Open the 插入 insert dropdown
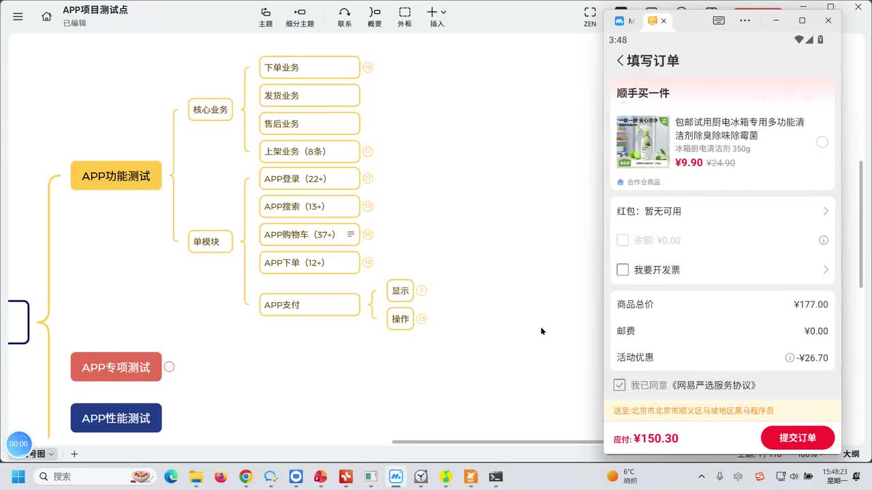This screenshot has width=872, height=490. [437, 17]
